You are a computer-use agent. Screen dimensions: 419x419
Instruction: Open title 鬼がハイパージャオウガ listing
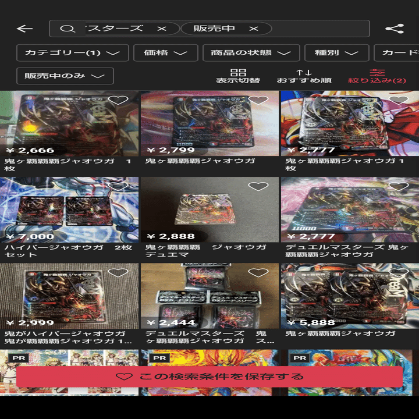68,337
